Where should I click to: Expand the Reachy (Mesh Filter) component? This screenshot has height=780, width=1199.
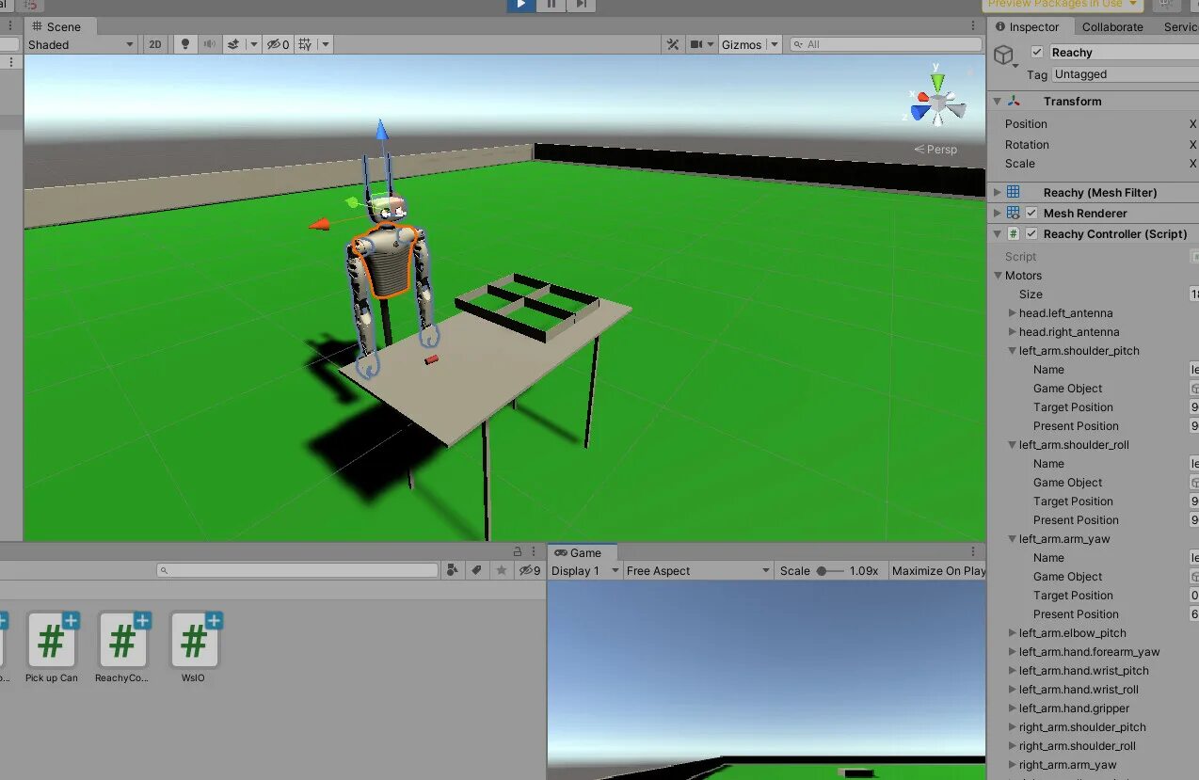tap(998, 192)
